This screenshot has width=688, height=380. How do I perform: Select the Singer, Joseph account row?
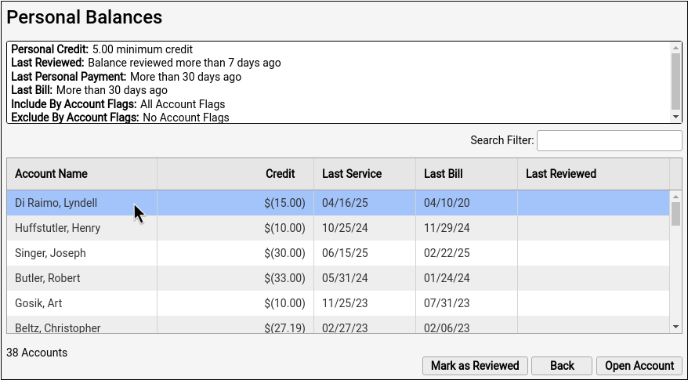click(339, 253)
